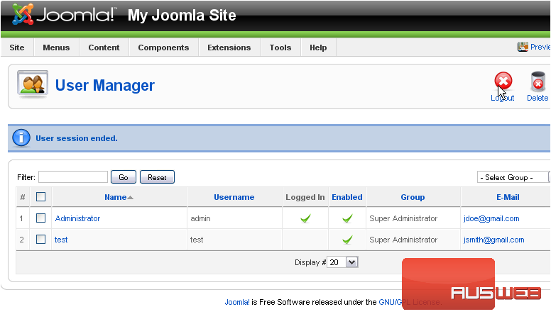Click the Delete trash can icon

coord(538,82)
